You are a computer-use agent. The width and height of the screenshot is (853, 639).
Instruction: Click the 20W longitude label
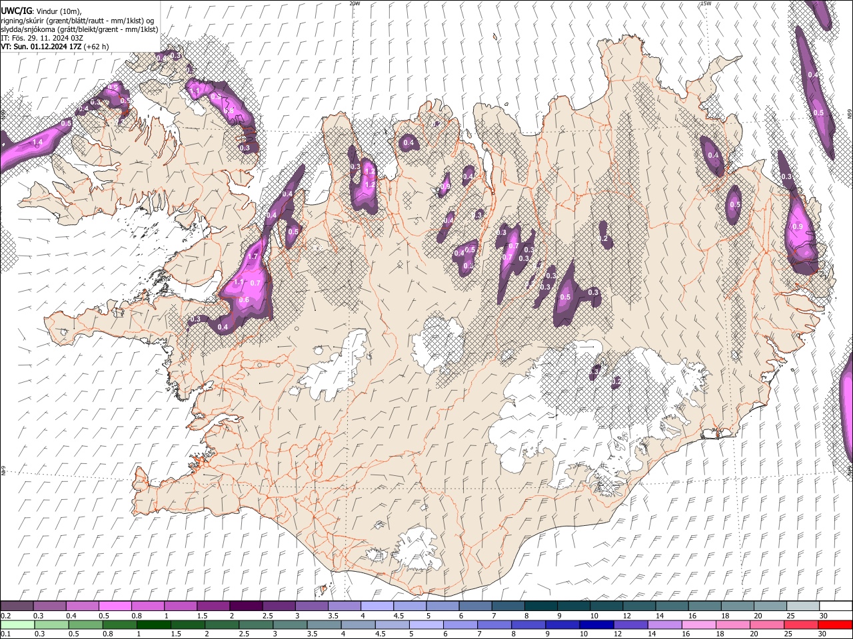point(355,3)
